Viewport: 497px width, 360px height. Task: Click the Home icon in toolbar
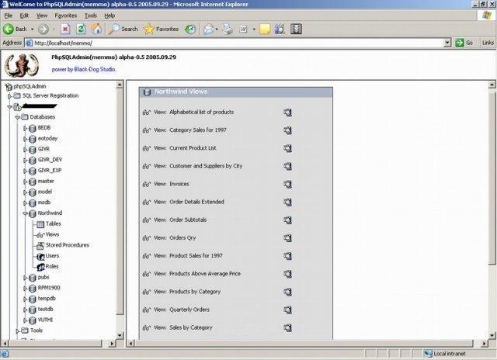[96, 29]
